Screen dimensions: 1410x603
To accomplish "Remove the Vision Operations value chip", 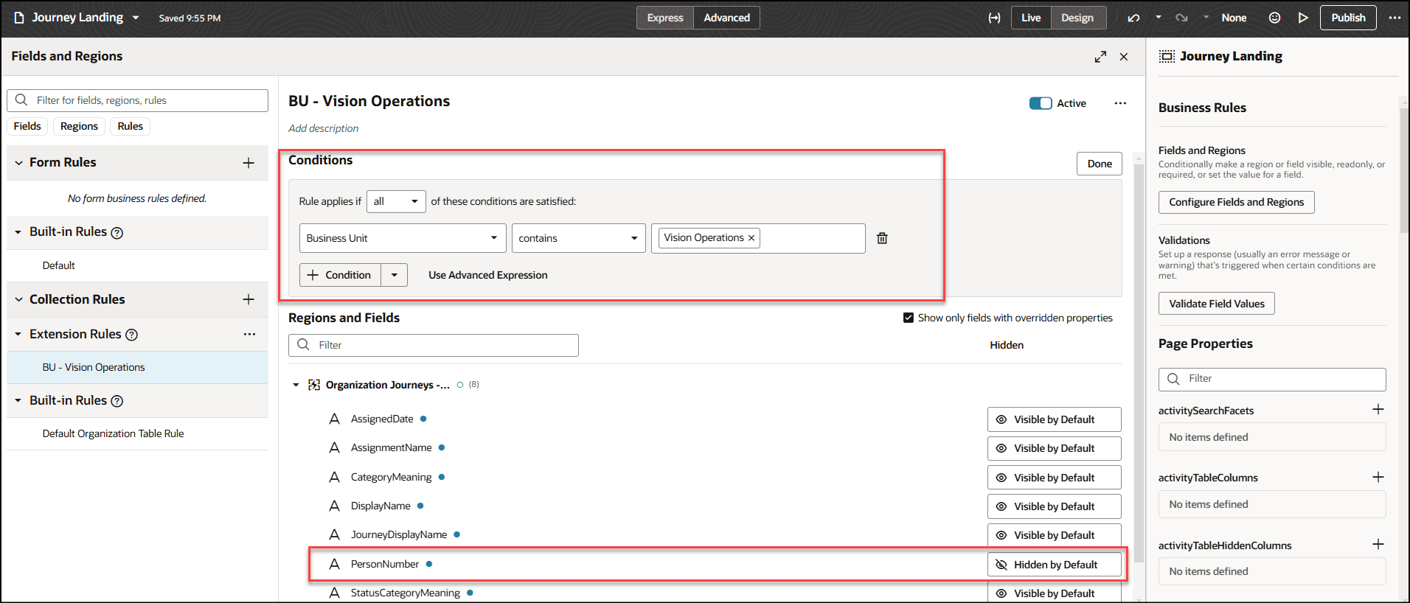I will (x=751, y=238).
